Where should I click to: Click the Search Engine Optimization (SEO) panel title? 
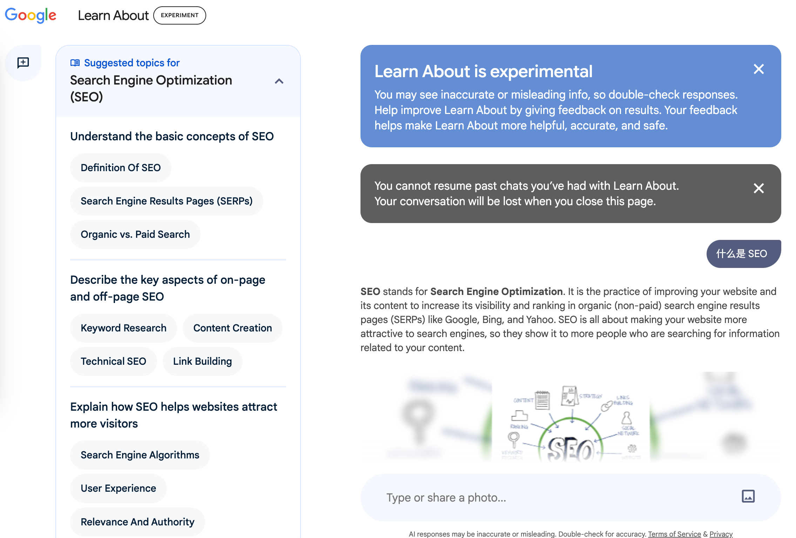coord(151,88)
